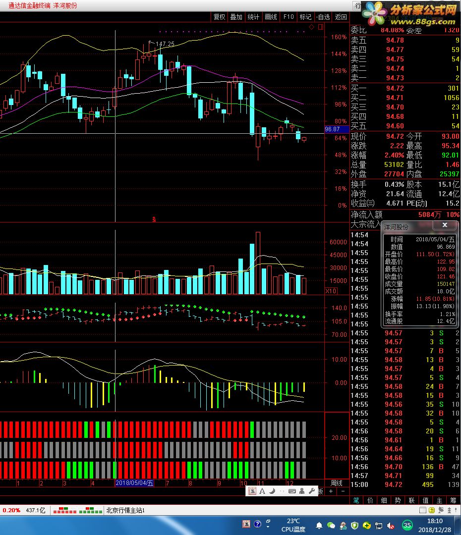This screenshot has height=535, width=461.
Task: Switch to the 联 linked tab
Action: click(x=411, y=500)
